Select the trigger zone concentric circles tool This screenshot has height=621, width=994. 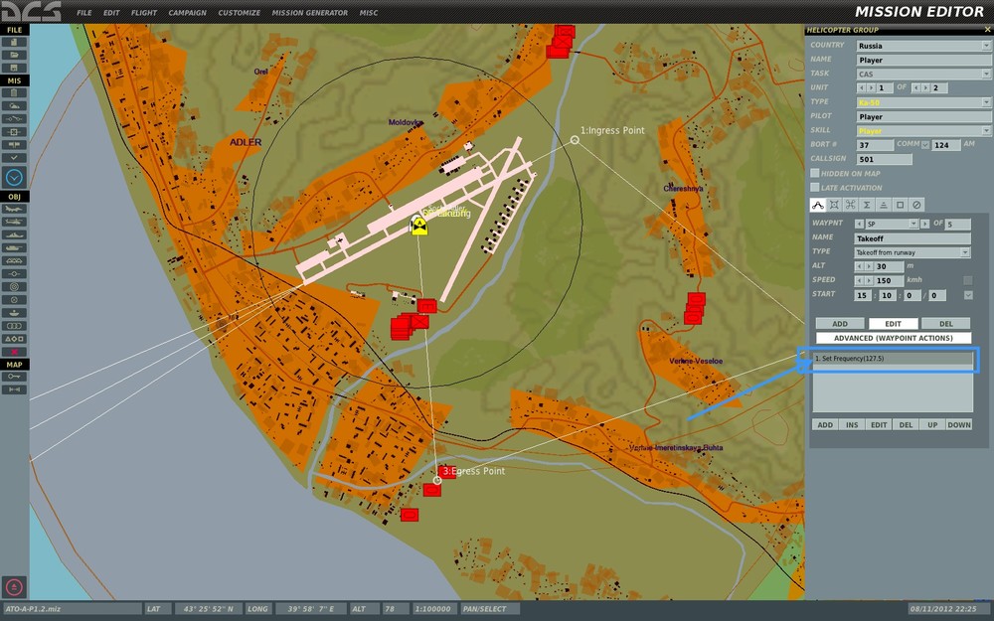(x=14, y=286)
